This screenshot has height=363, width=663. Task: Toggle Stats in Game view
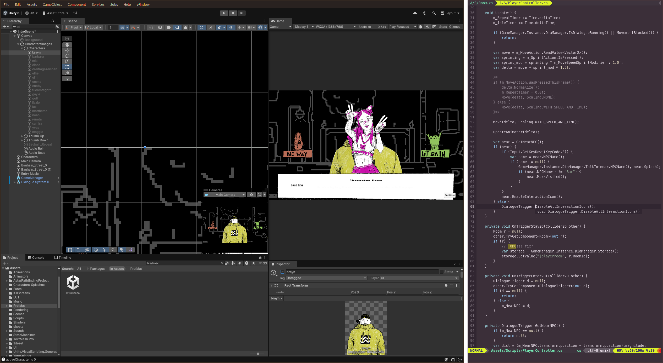[443, 27]
